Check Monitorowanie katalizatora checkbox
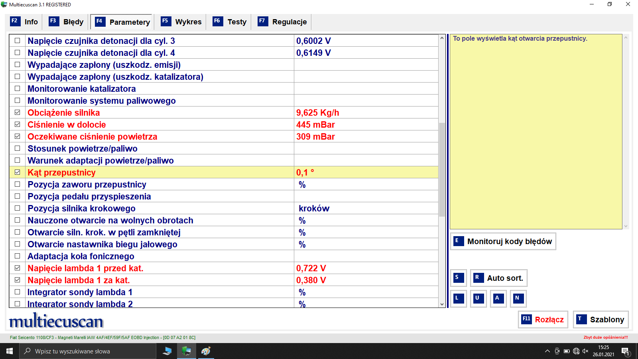The width and height of the screenshot is (638, 359). pyautogui.click(x=18, y=89)
